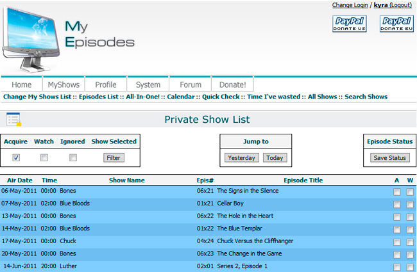Click the Chuck show name

[x=68, y=241]
